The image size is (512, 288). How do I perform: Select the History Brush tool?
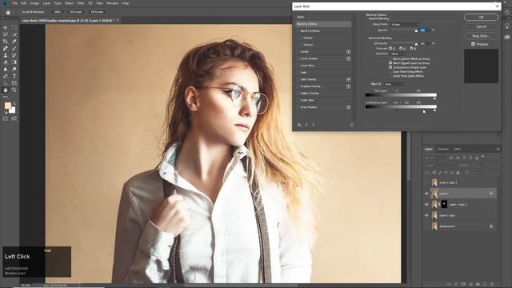click(x=14, y=55)
